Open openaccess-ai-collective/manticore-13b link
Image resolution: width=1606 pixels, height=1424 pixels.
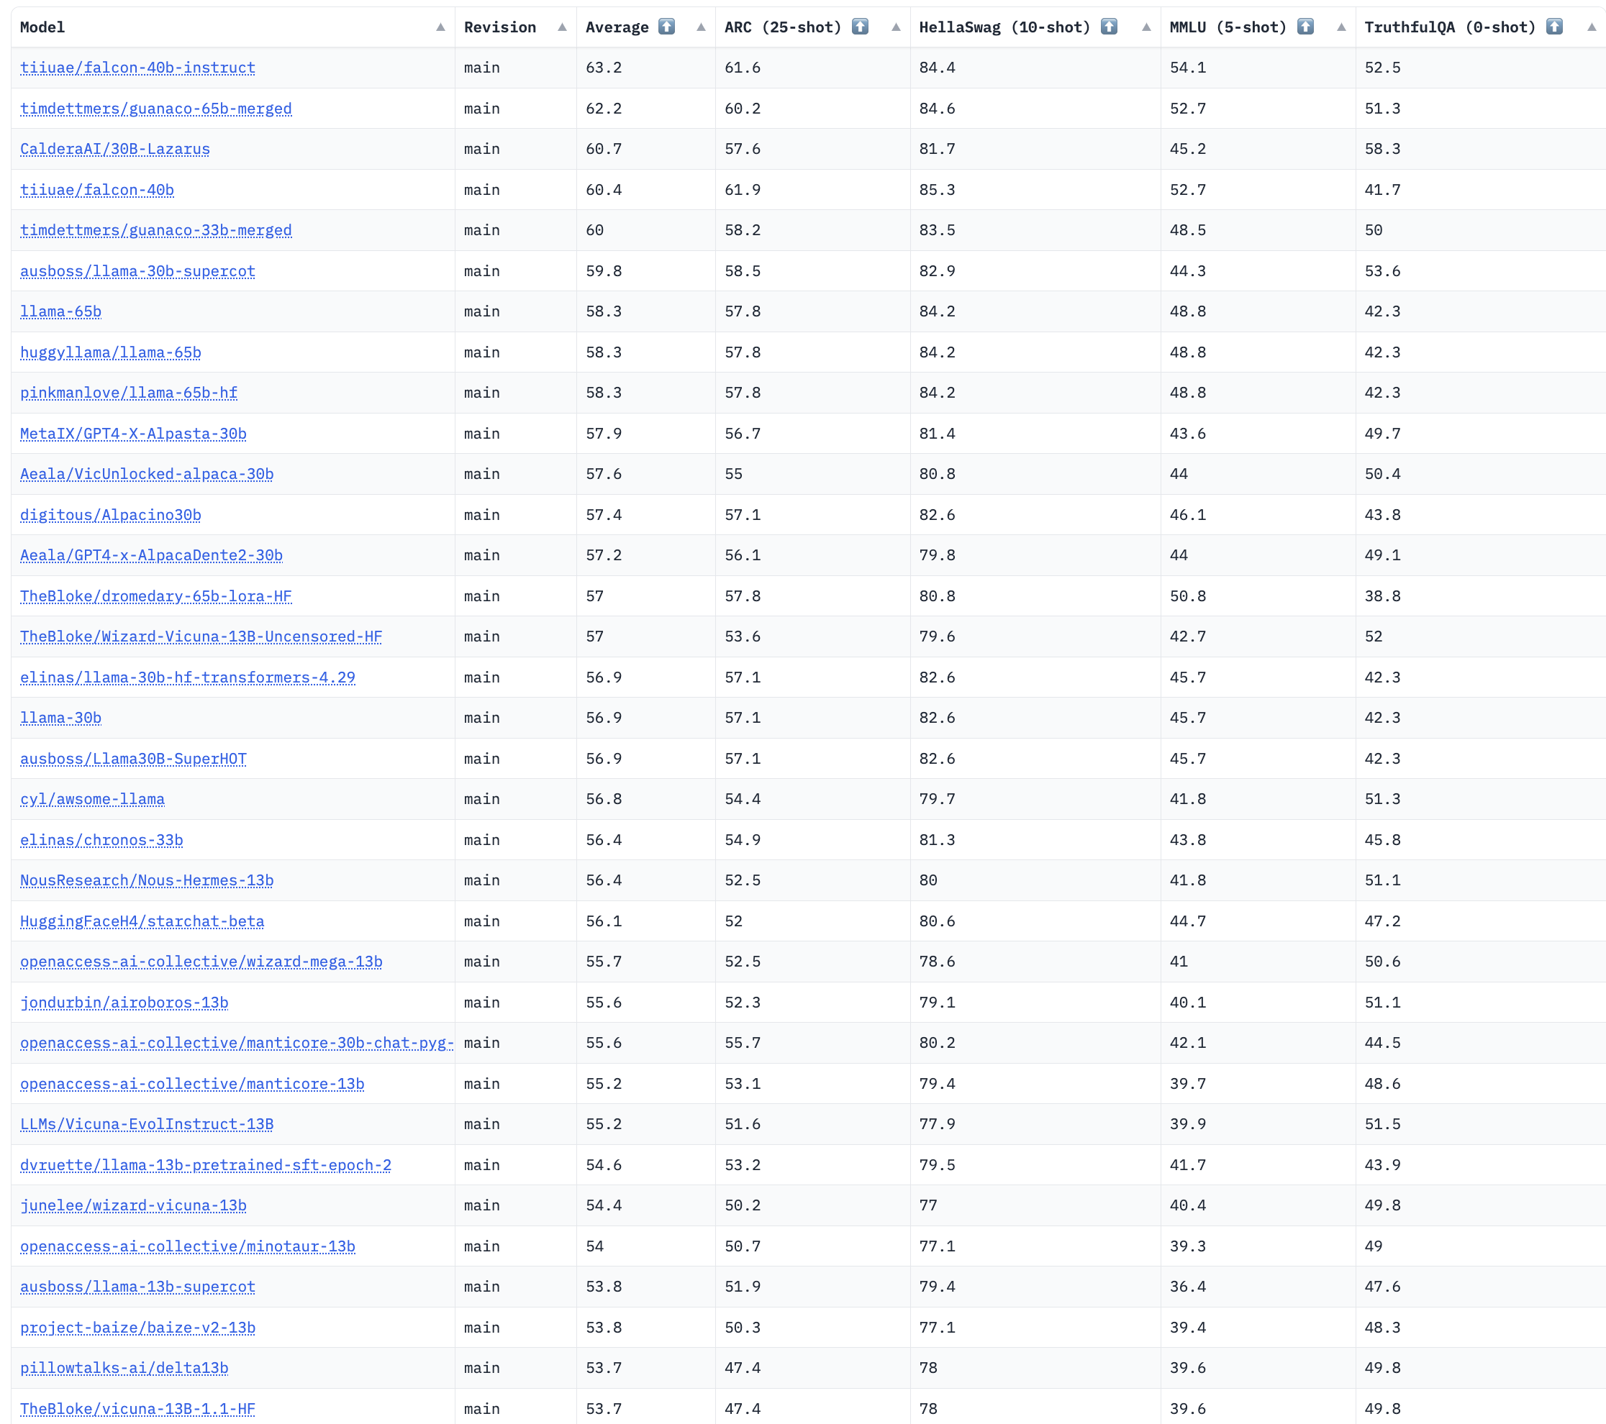pos(191,1084)
